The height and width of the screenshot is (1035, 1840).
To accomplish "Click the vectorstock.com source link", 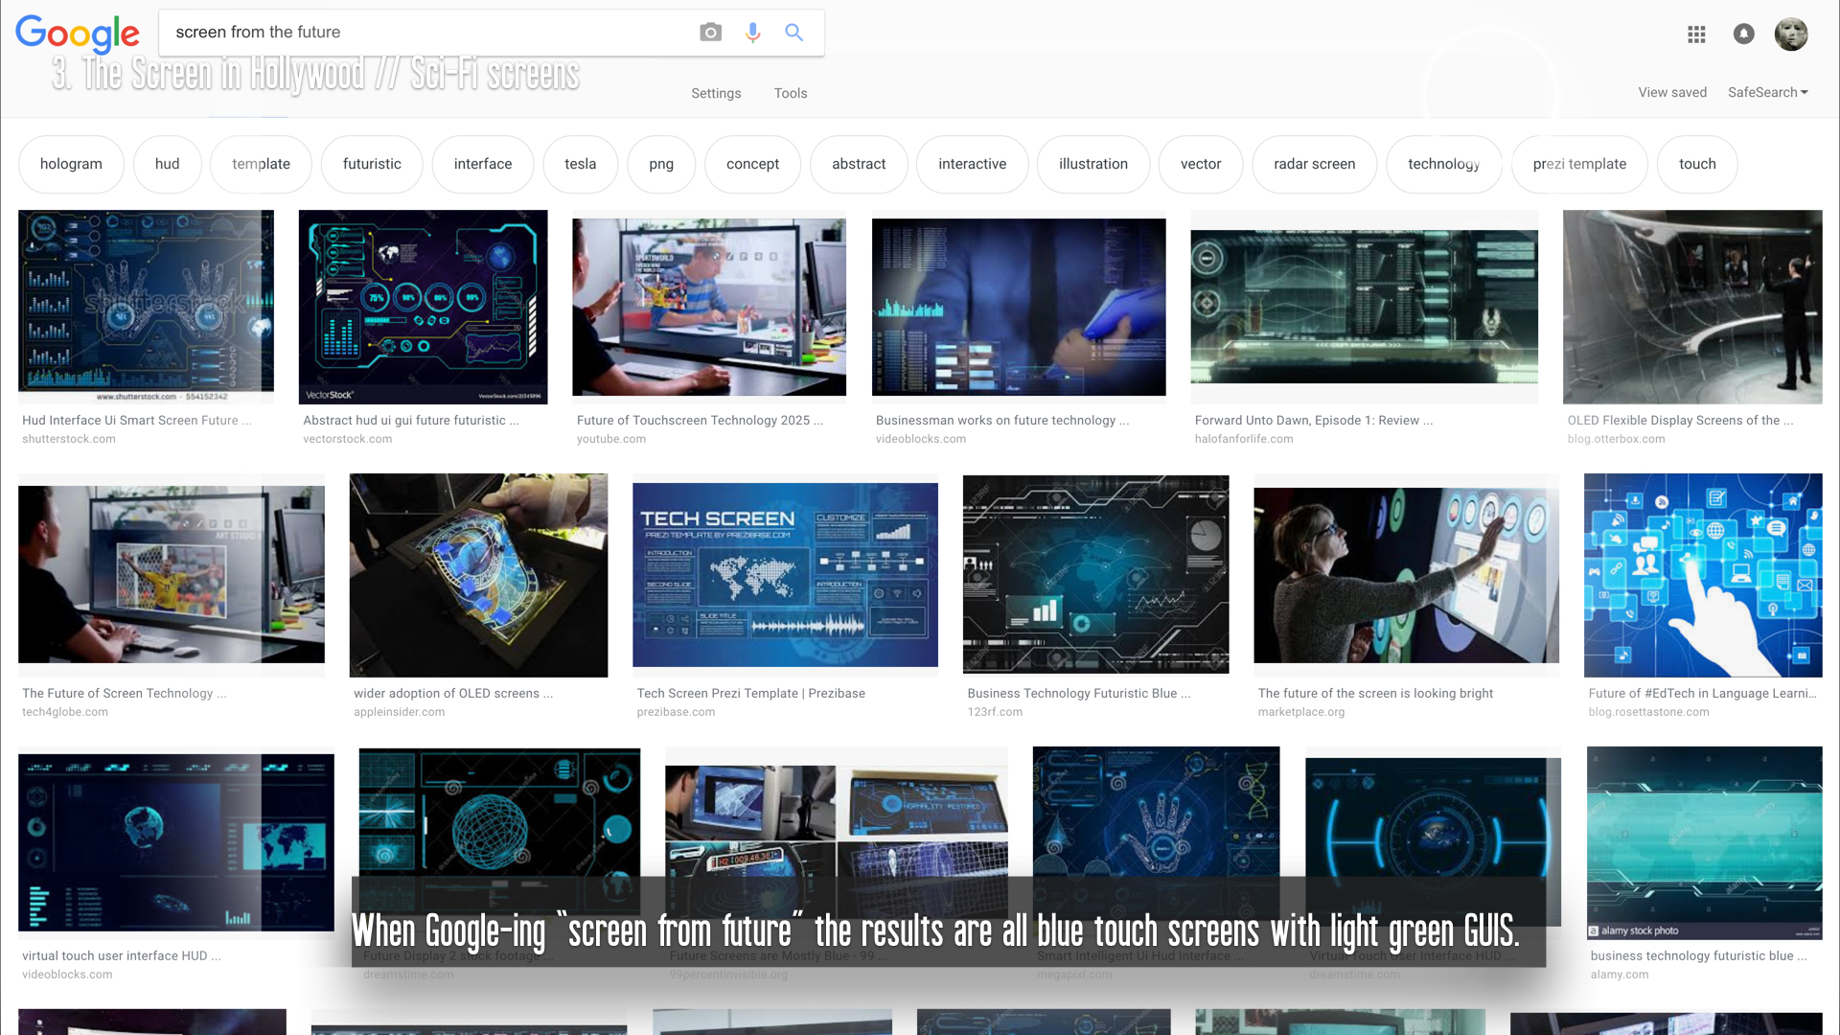I will tap(347, 439).
